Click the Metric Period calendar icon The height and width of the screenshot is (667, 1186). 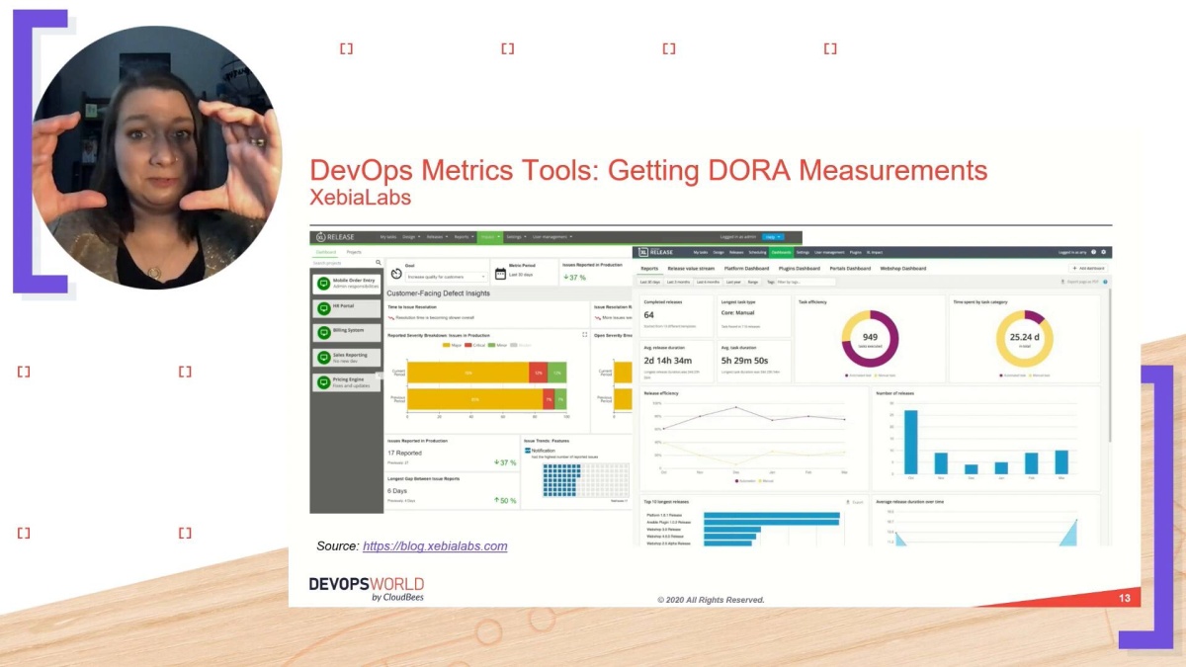[x=500, y=274]
